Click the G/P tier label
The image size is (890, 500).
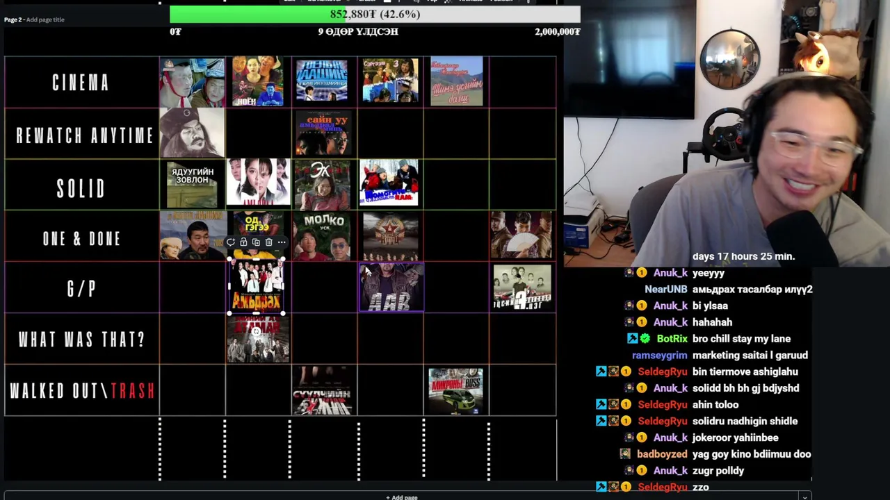click(x=81, y=289)
